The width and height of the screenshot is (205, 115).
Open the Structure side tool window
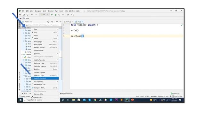pos(20,76)
